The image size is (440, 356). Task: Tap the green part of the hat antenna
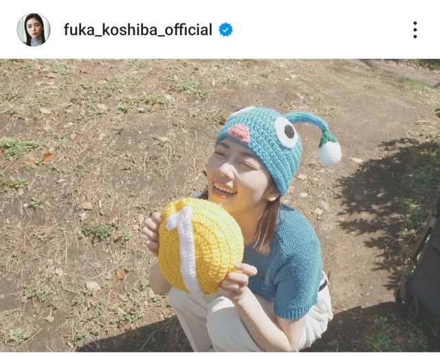click(x=327, y=138)
